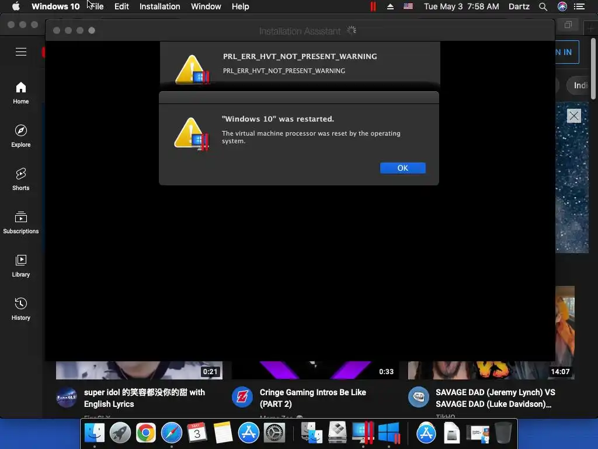Open System Preferences from the Dock
The width and height of the screenshot is (598, 449).
[x=274, y=433]
